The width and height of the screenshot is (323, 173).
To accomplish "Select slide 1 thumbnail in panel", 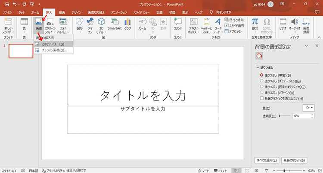I will click(21, 51).
